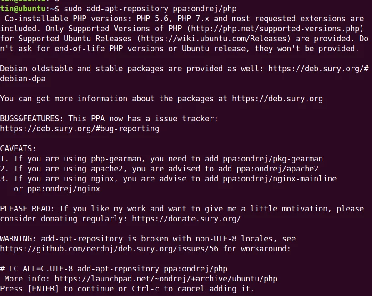Open the donate.sury.org donation link
Image resolution: width=372 pixels, height=296 pixels.
click(186, 219)
